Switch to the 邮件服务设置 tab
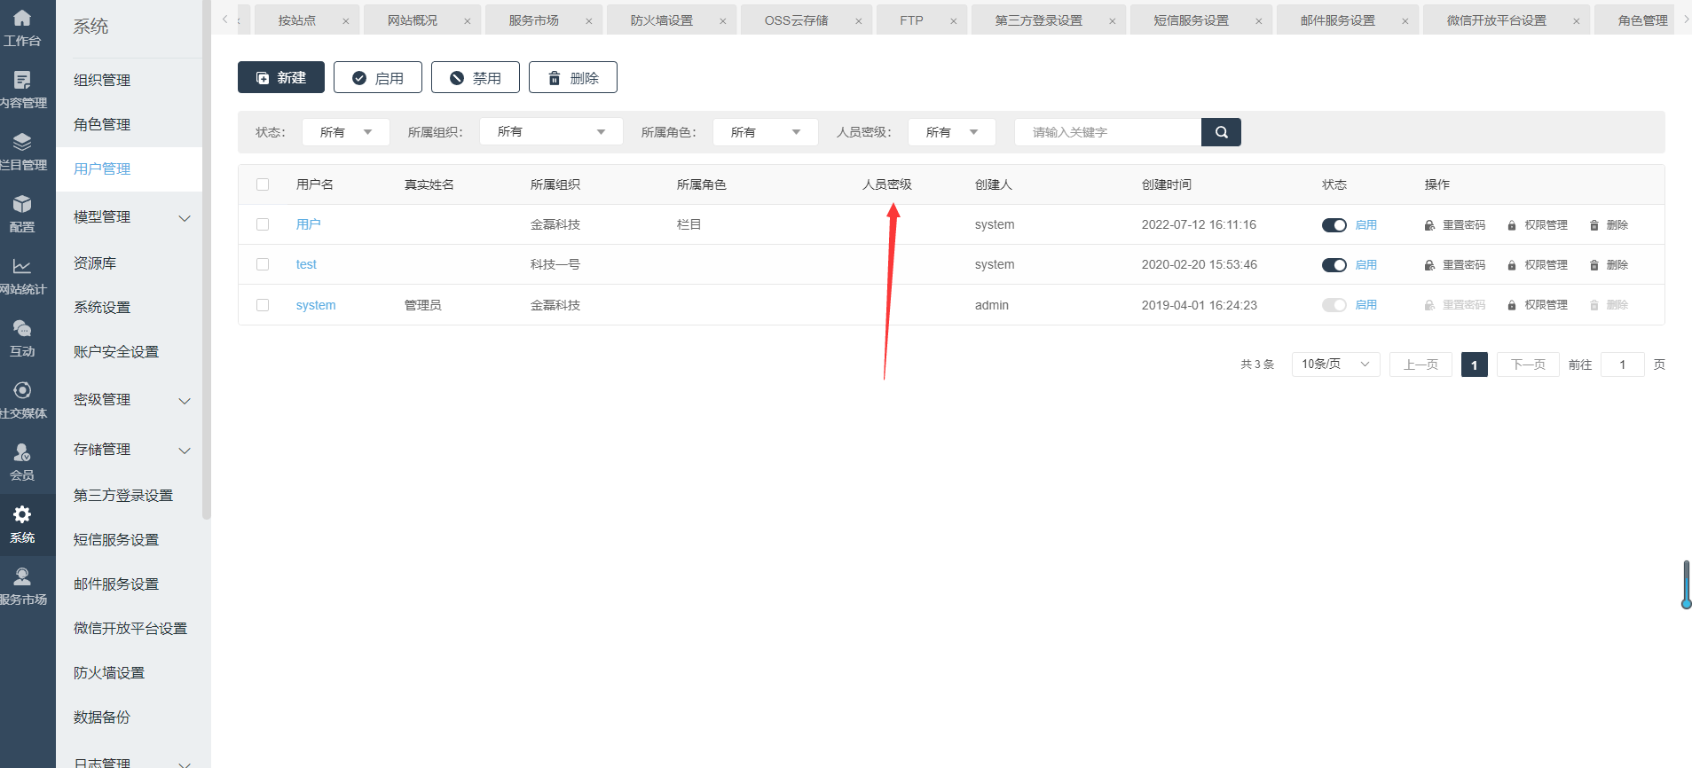Screen dimensions: 1692x768 point(1337,20)
